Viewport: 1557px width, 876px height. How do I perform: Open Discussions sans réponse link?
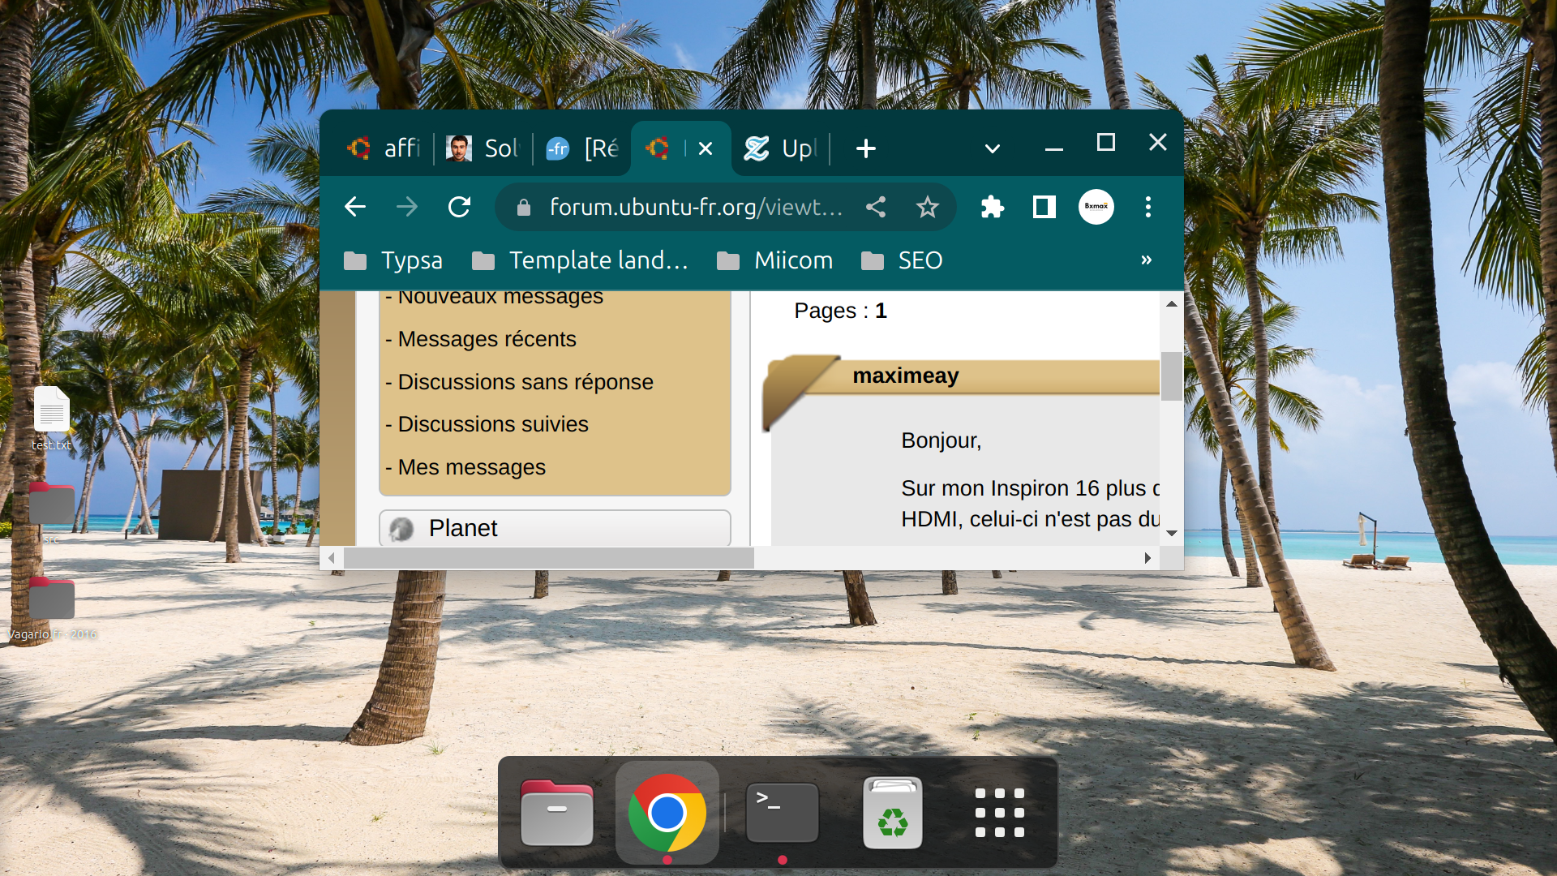[525, 382]
